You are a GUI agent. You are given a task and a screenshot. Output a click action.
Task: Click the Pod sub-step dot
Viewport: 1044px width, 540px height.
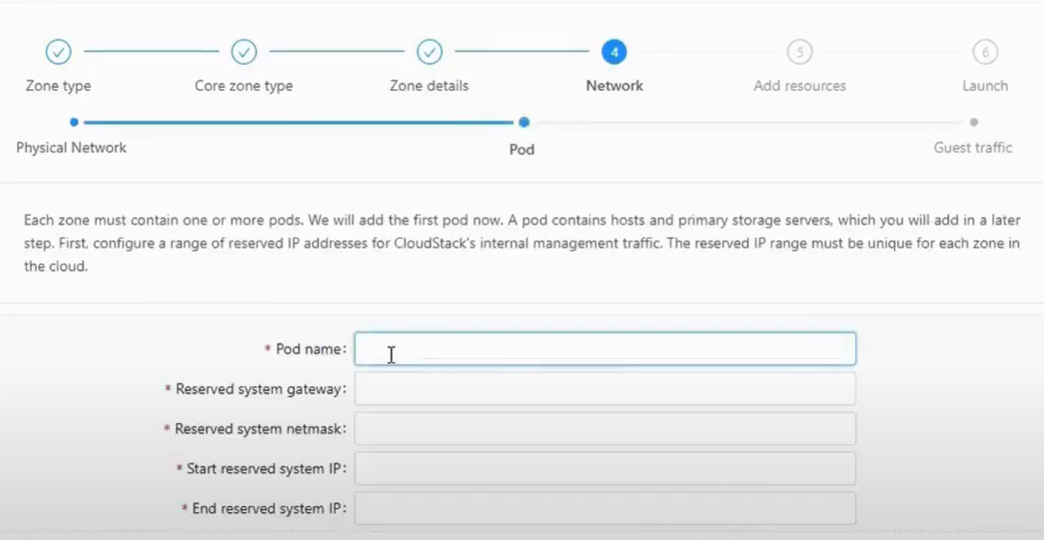point(524,122)
